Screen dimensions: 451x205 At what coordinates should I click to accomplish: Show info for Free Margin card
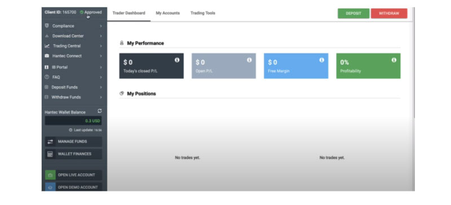[x=321, y=60]
